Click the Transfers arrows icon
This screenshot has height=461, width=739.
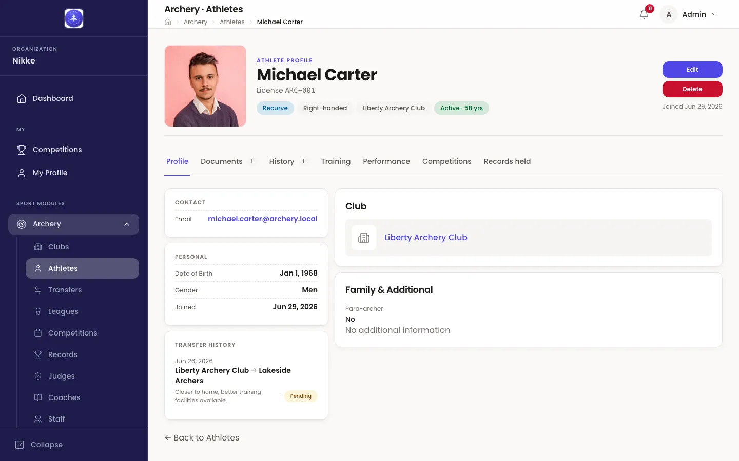[38, 290]
